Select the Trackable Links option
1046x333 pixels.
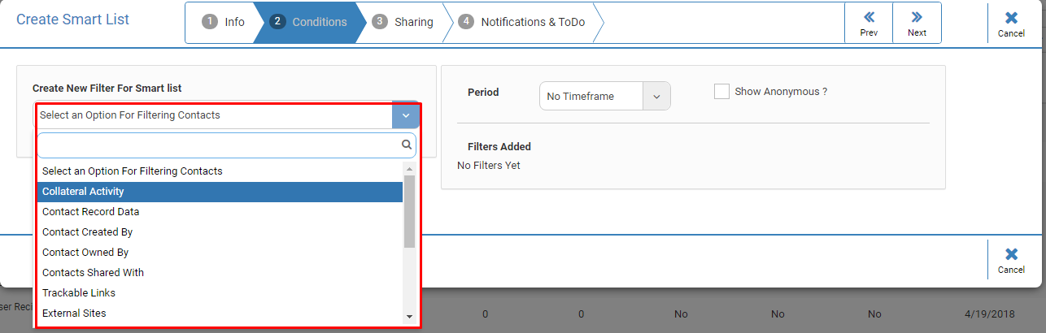pos(220,293)
